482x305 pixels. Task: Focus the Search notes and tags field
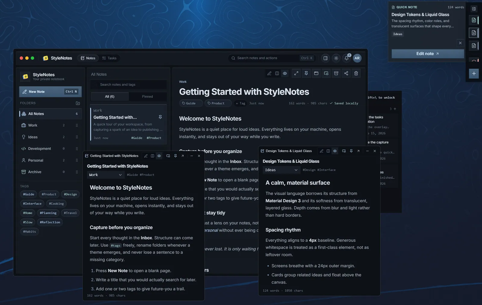tap(128, 84)
